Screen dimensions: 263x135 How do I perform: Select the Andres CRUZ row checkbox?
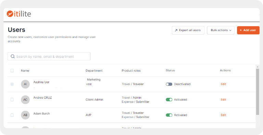(12, 100)
